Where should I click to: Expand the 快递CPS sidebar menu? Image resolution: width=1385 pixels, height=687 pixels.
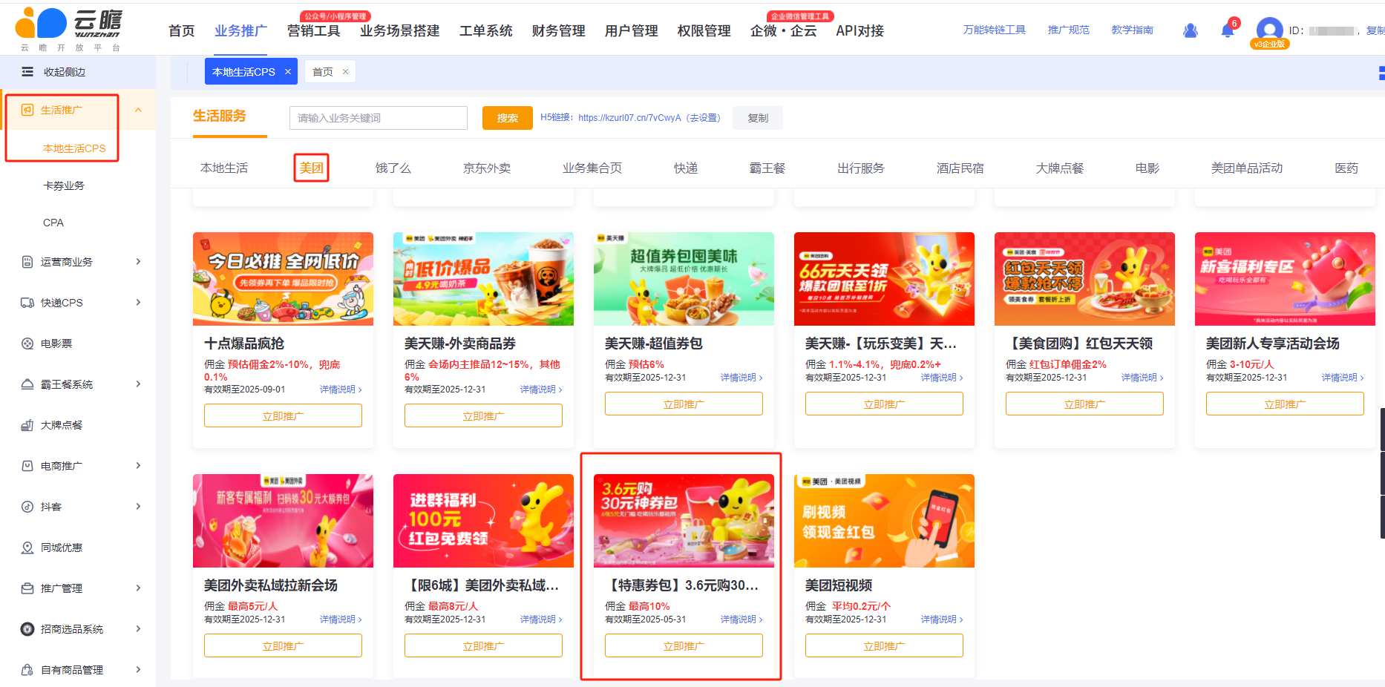coord(138,303)
